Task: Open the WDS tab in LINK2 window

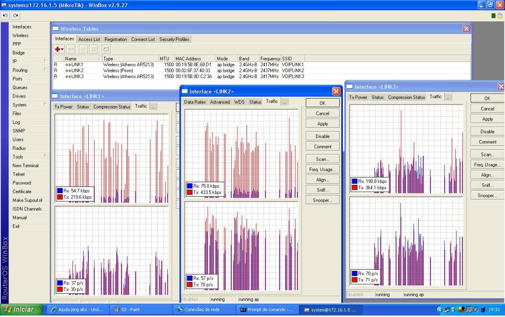Action: tap(239, 102)
